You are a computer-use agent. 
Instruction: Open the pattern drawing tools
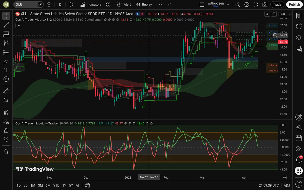pyautogui.click(x=6, y=43)
